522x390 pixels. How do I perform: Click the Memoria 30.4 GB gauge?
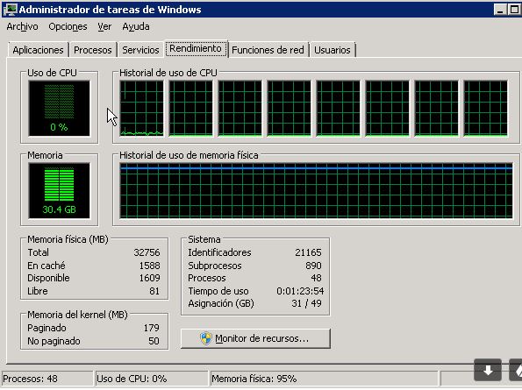[x=60, y=190]
